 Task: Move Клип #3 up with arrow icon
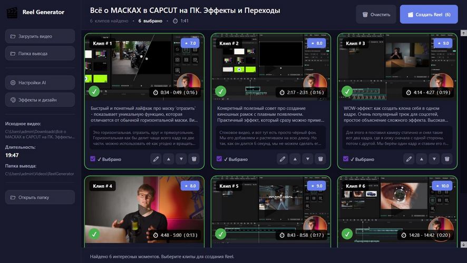click(x=422, y=159)
